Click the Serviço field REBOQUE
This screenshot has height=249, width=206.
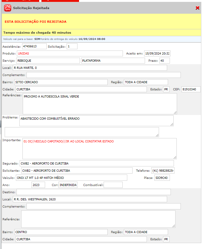48,61
